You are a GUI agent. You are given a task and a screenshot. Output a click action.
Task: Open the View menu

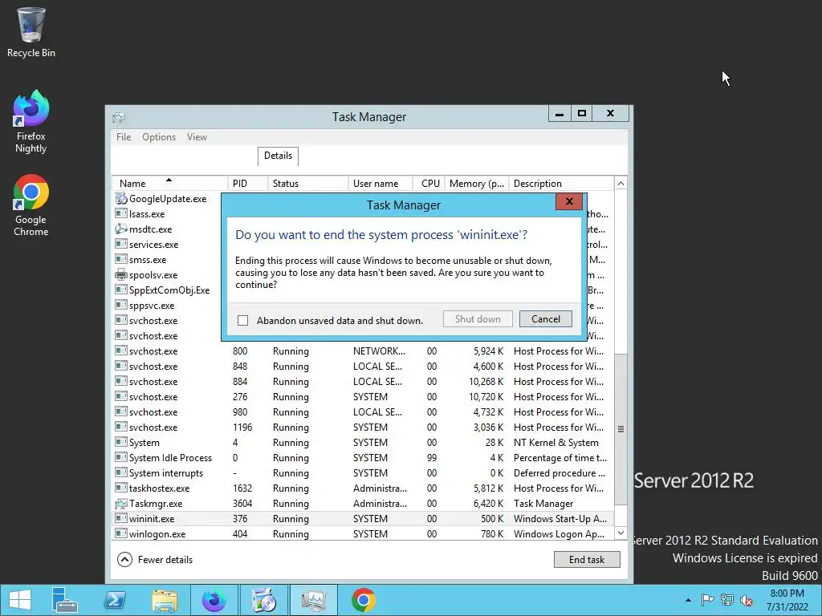tap(197, 136)
